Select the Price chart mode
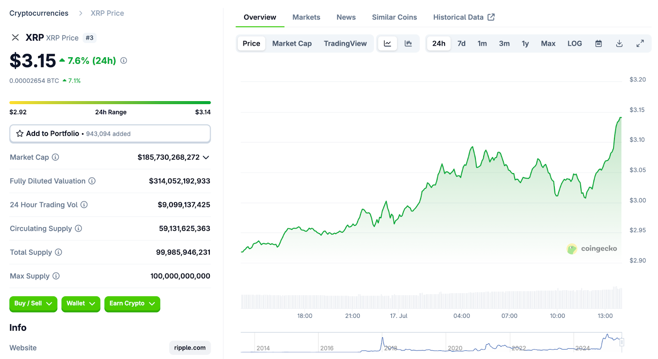Viewport: 658px width, 359px height. (251, 44)
